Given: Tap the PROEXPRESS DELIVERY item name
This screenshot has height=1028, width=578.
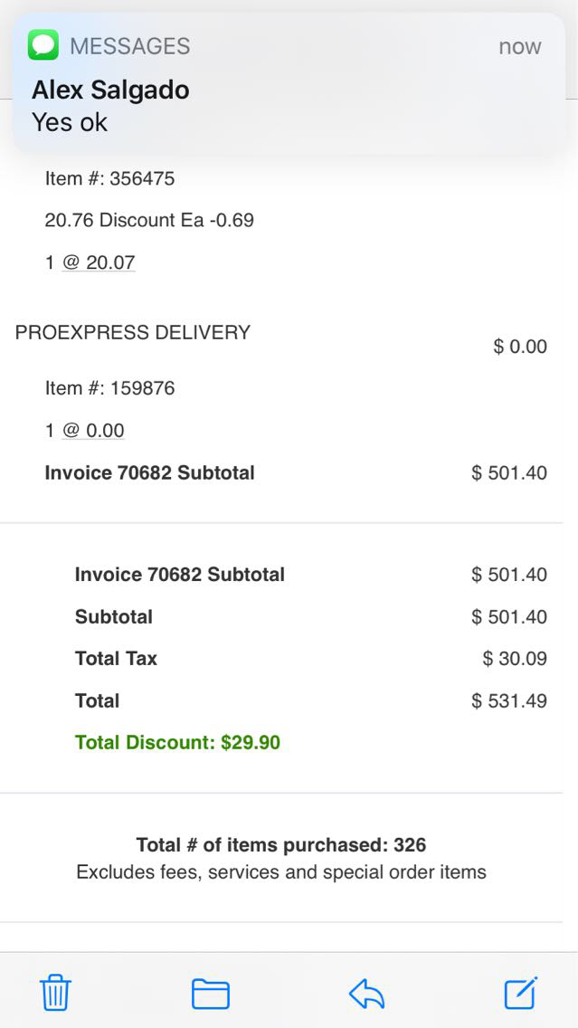Looking at the screenshot, I should pyautogui.click(x=133, y=332).
